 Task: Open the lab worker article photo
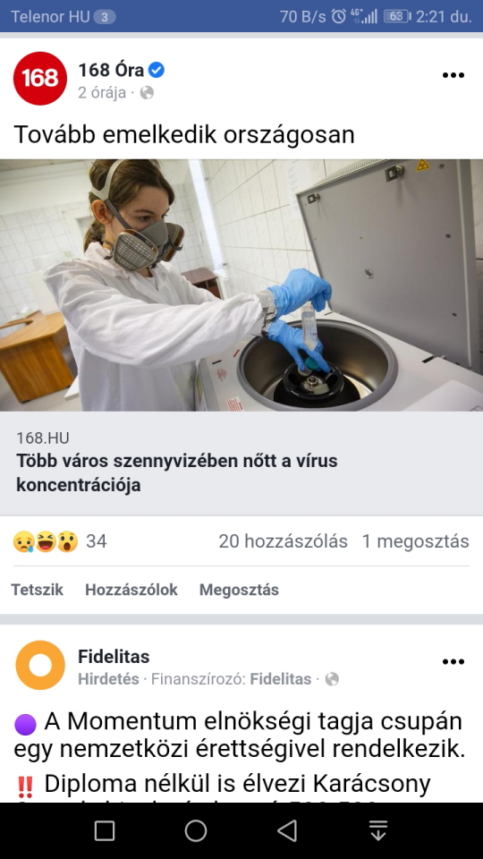pyautogui.click(x=241, y=285)
